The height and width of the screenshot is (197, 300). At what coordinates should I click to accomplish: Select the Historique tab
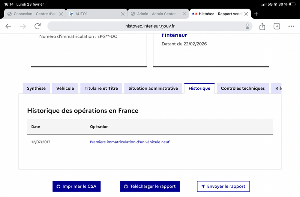coord(199,88)
